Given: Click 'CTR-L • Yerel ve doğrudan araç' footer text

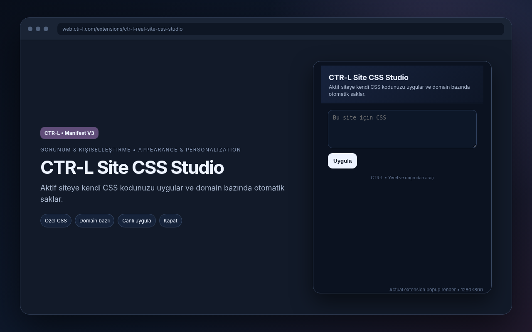Looking at the screenshot, I should point(402,178).
